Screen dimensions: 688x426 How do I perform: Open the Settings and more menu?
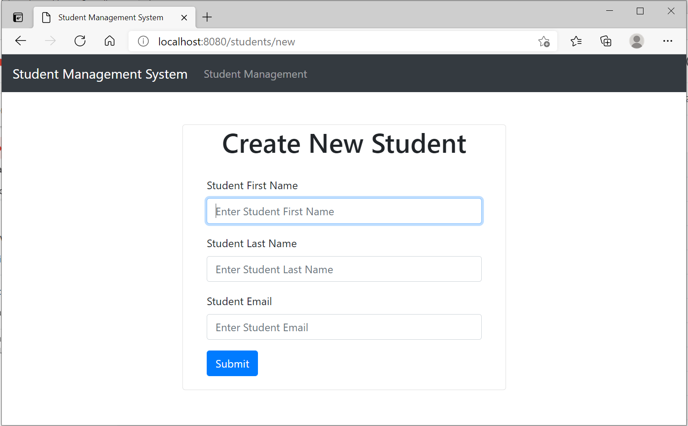click(668, 41)
